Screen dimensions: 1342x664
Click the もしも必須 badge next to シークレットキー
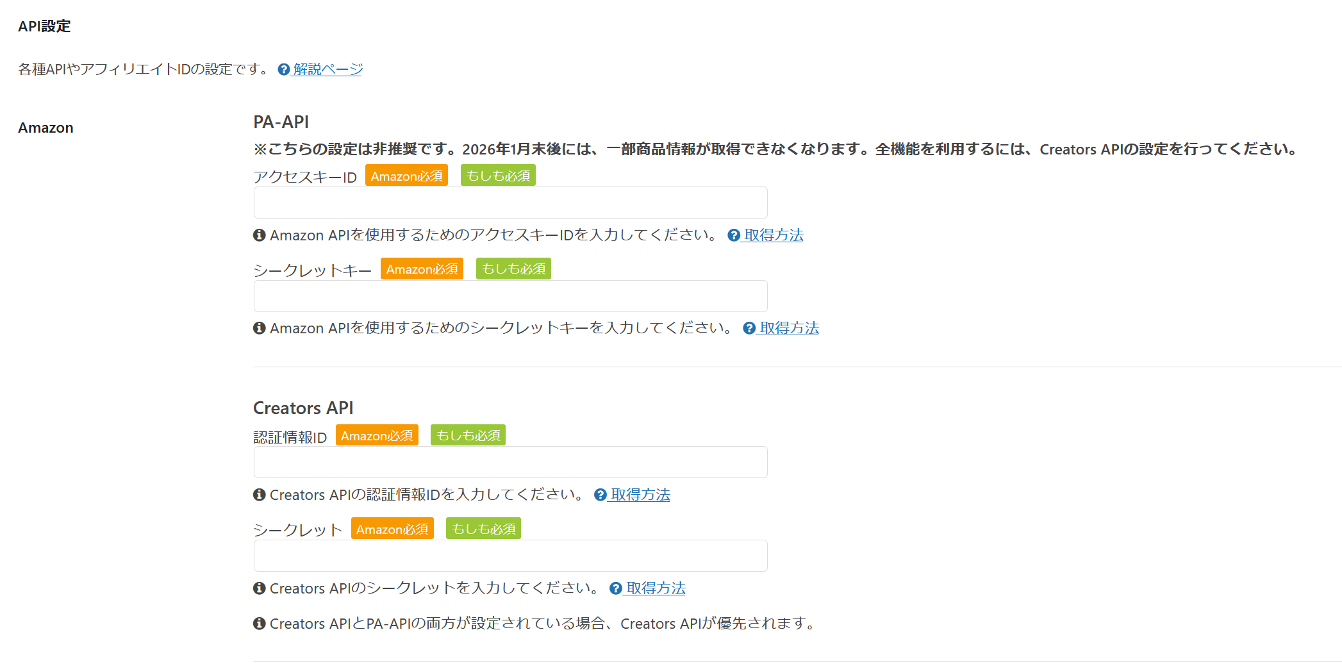(513, 269)
